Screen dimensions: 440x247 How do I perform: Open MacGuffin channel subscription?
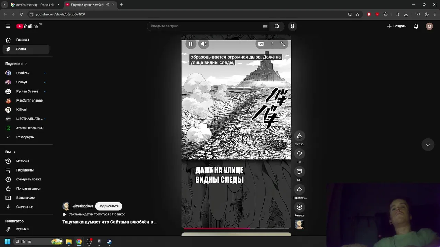pos(26,101)
